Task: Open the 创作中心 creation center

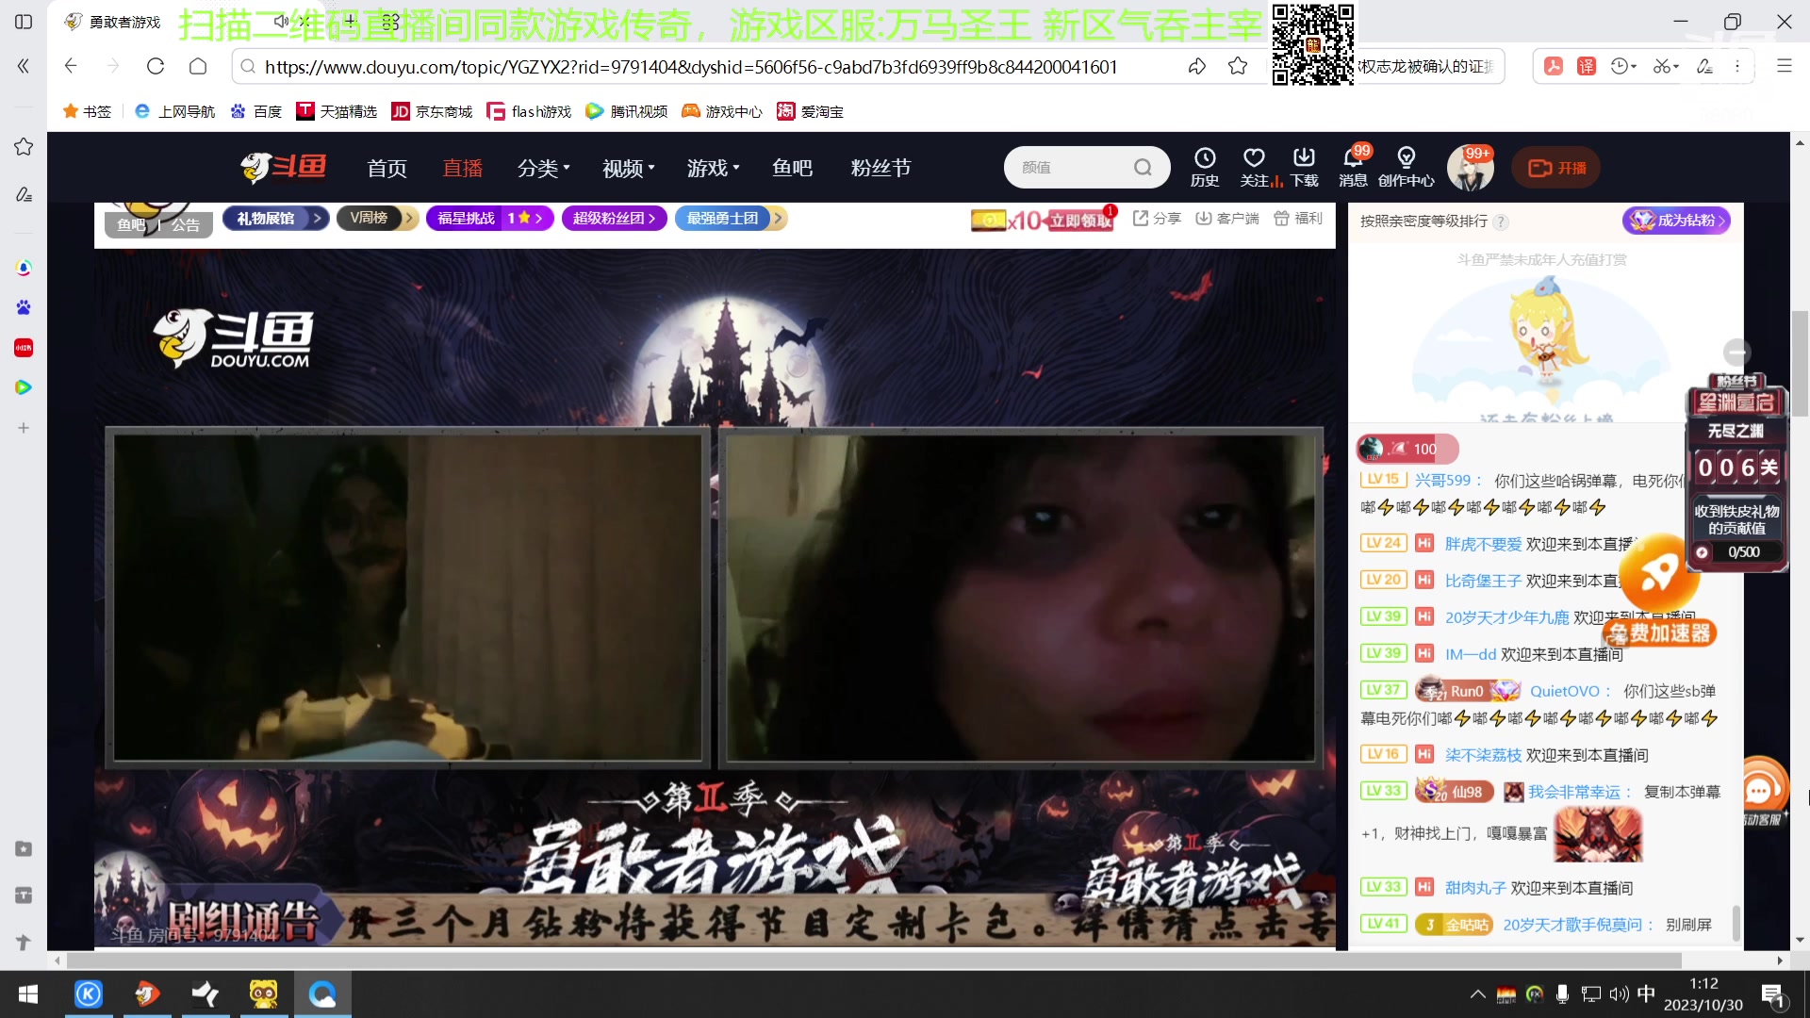Action: coord(1406,167)
